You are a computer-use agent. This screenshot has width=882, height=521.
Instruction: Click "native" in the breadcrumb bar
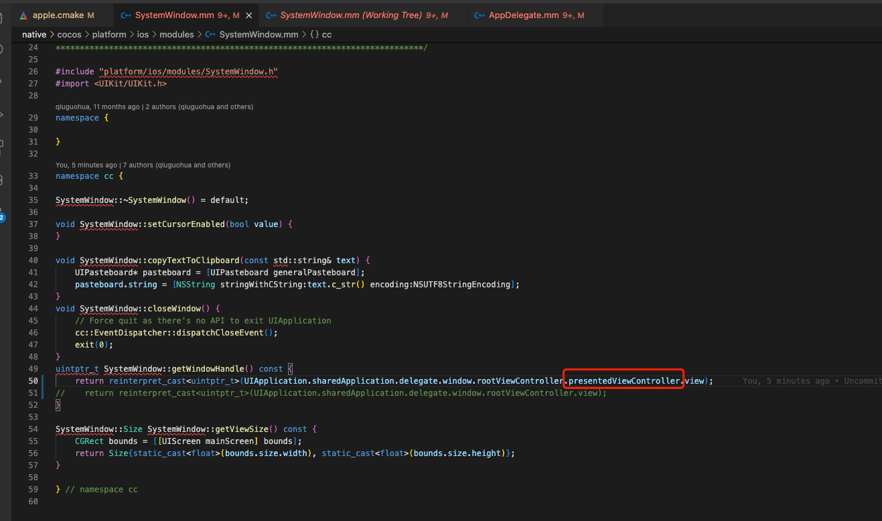[x=34, y=33]
